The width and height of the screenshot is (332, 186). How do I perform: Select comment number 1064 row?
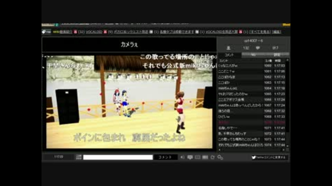coord(252,89)
